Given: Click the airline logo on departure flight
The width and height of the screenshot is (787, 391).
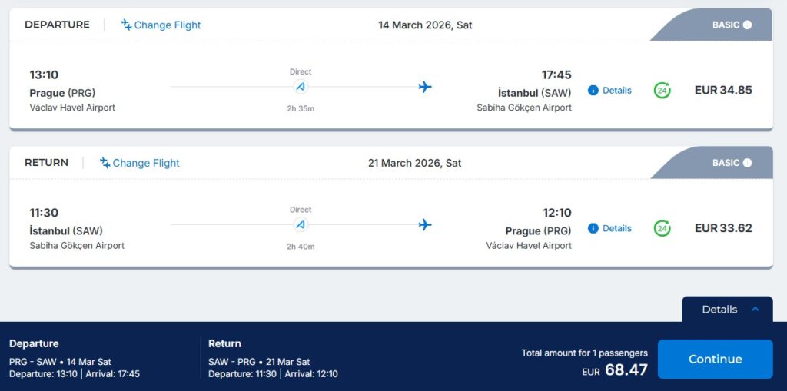Looking at the screenshot, I should [x=301, y=87].
